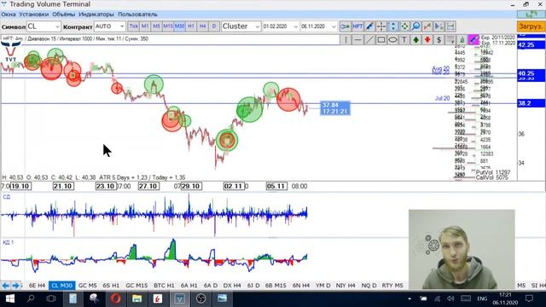
Task: Select the pen drawing icon
Action: click(369, 26)
